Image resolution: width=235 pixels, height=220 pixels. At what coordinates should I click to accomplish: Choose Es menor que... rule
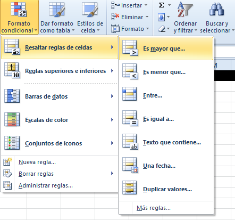click(x=166, y=72)
